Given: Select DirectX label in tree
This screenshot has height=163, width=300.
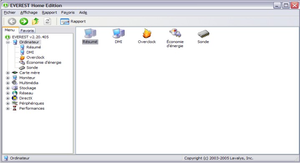Looking at the screenshot, I should [25, 98].
